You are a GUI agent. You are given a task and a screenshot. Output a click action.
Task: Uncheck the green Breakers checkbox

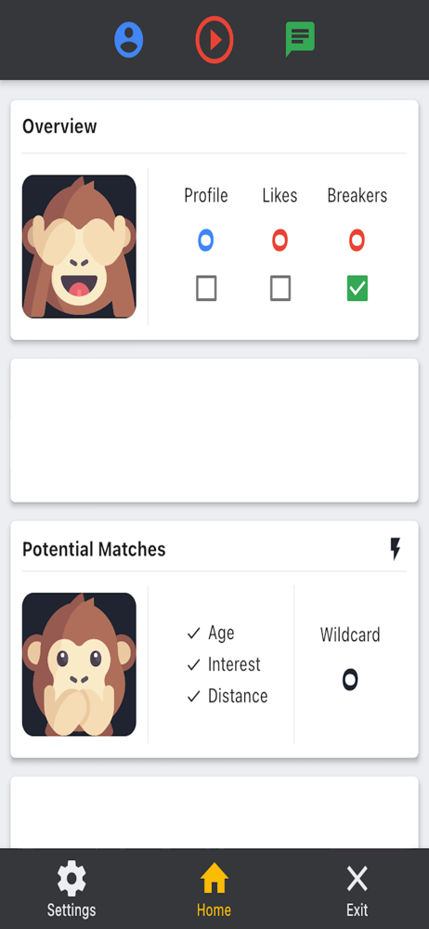point(357,289)
